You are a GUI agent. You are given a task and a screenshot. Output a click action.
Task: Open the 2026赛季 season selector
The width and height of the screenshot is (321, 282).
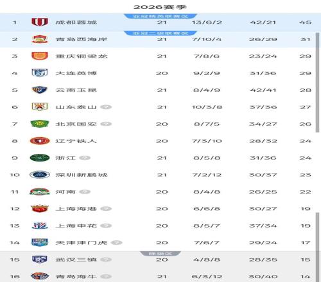(x=160, y=7)
